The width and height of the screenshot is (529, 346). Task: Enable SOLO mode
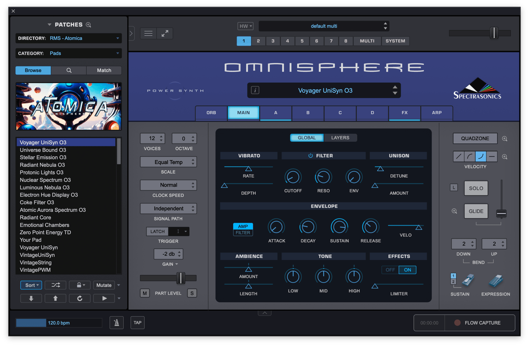(x=476, y=188)
